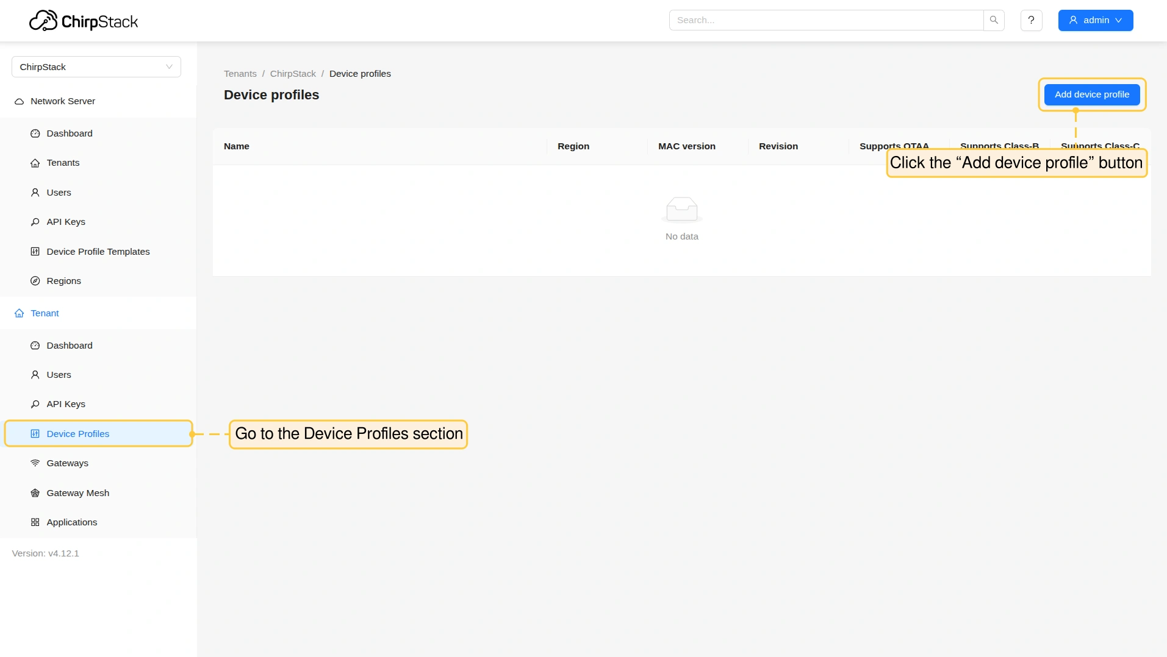Open help via question mark icon
The height and width of the screenshot is (657, 1167).
tap(1031, 20)
